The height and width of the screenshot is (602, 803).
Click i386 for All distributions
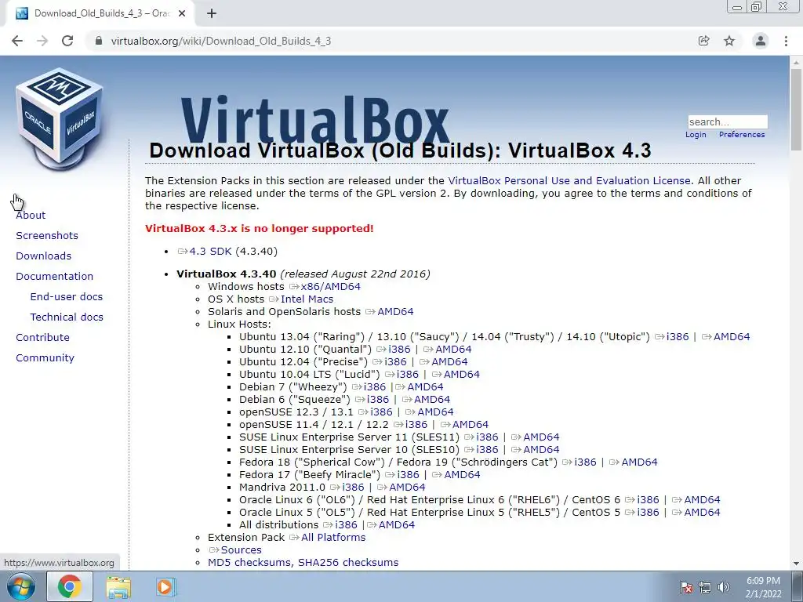346,524
